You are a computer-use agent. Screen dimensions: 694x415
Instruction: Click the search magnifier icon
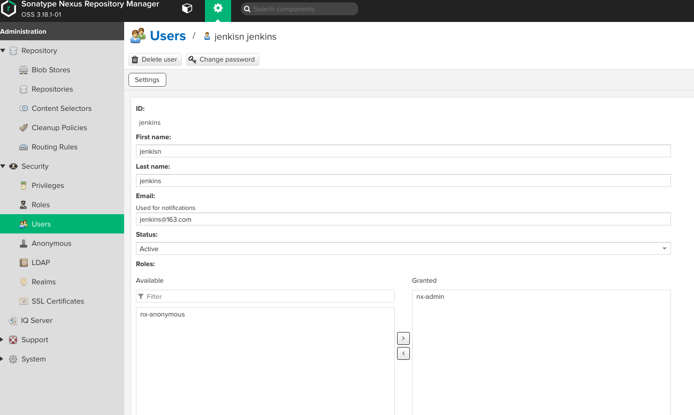(247, 9)
